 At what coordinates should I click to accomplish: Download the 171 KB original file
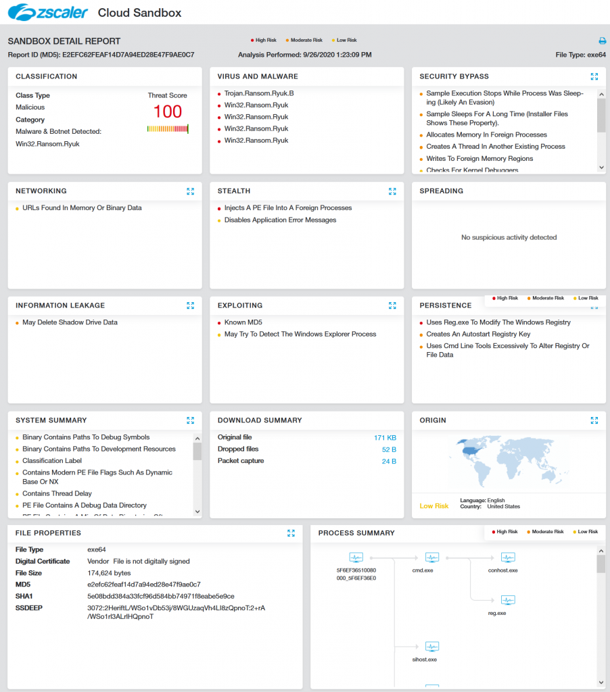click(385, 438)
